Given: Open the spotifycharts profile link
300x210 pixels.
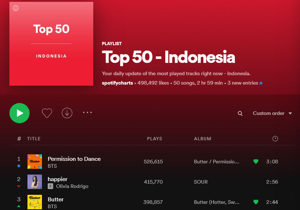Looking at the screenshot, I should [117, 83].
